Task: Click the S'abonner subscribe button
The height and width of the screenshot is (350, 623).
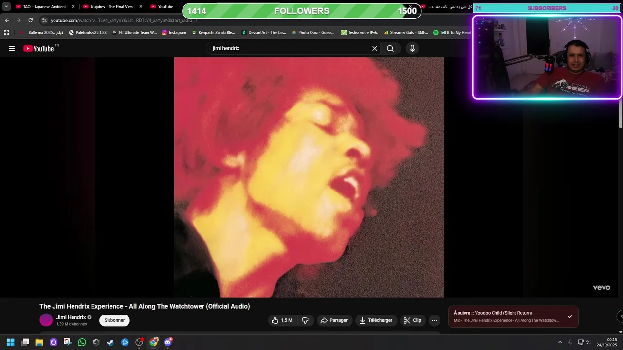Action: [114, 320]
